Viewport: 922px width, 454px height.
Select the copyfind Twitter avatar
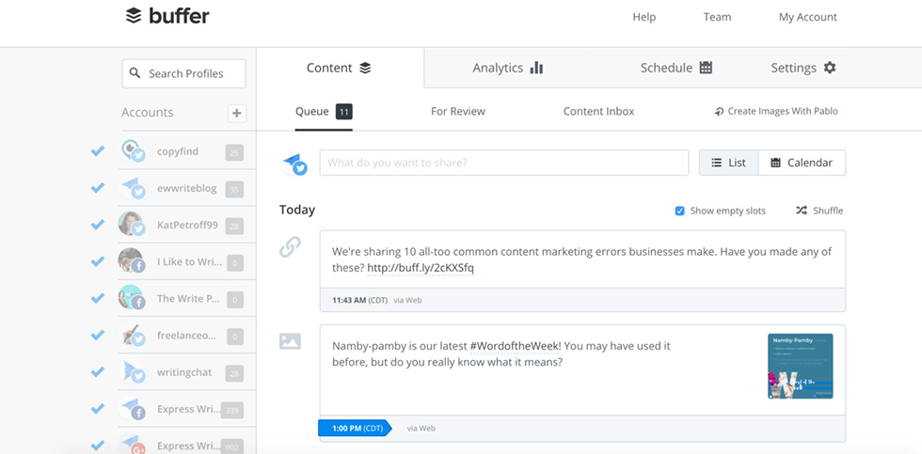click(x=133, y=151)
